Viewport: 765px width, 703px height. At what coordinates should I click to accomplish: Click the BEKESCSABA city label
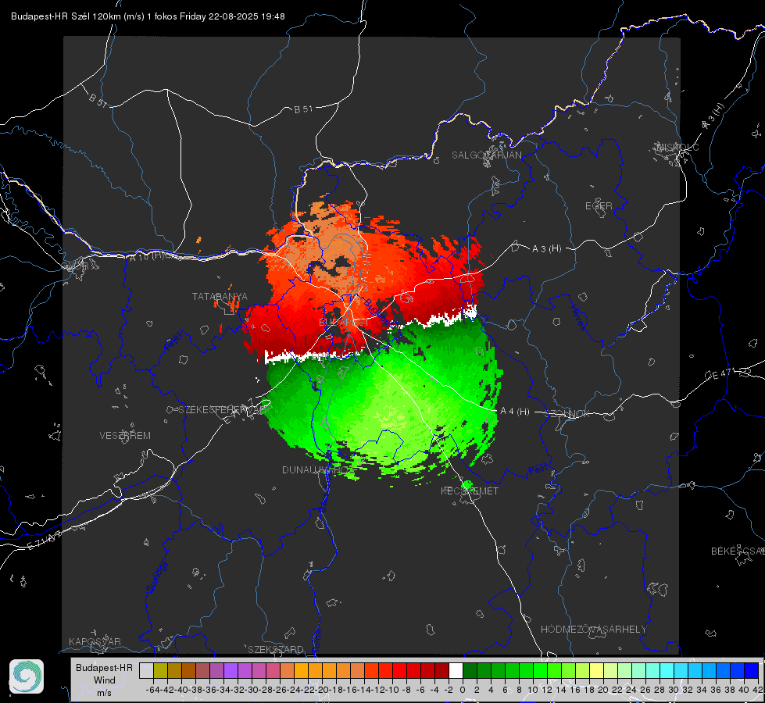[x=738, y=551]
